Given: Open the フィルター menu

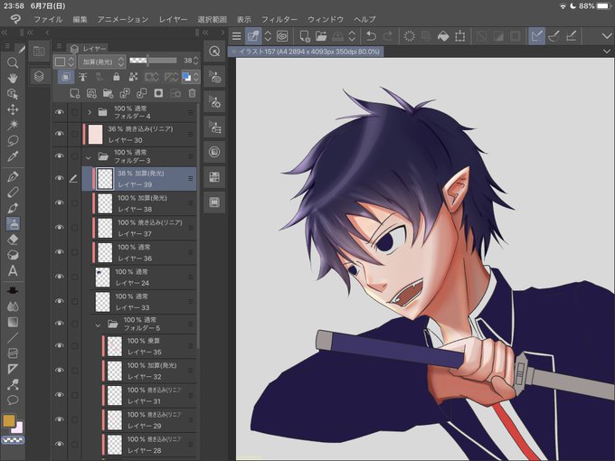Looking at the screenshot, I should coord(279,19).
